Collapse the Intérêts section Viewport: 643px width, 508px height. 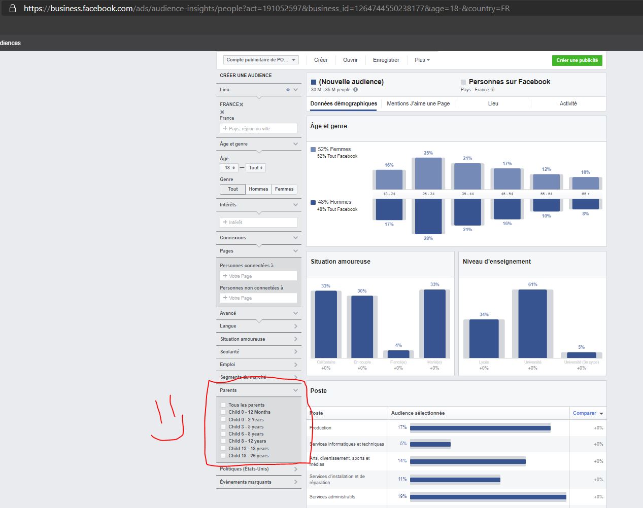[296, 205]
